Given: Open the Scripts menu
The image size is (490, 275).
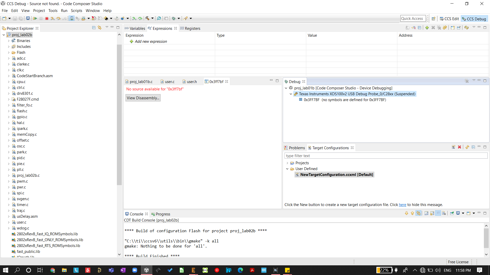Looking at the screenshot, I should click(x=76, y=11).
